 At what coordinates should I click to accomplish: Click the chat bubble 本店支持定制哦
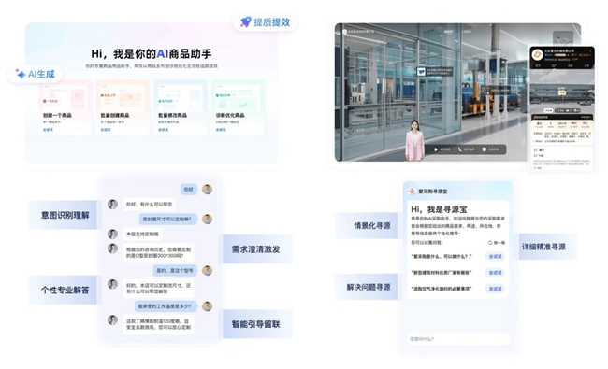pyautogui.click(x=142, y=234)
